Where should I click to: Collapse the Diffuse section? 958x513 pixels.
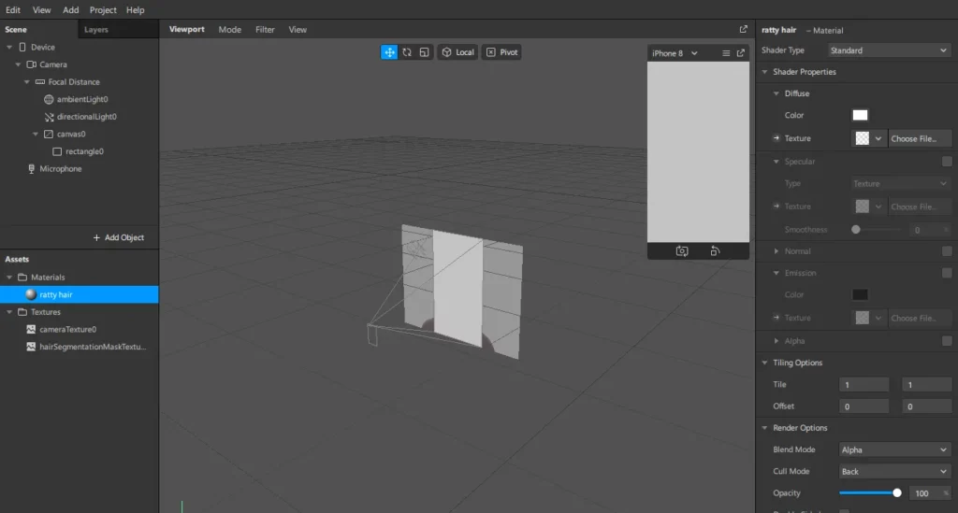pos(776,93)
